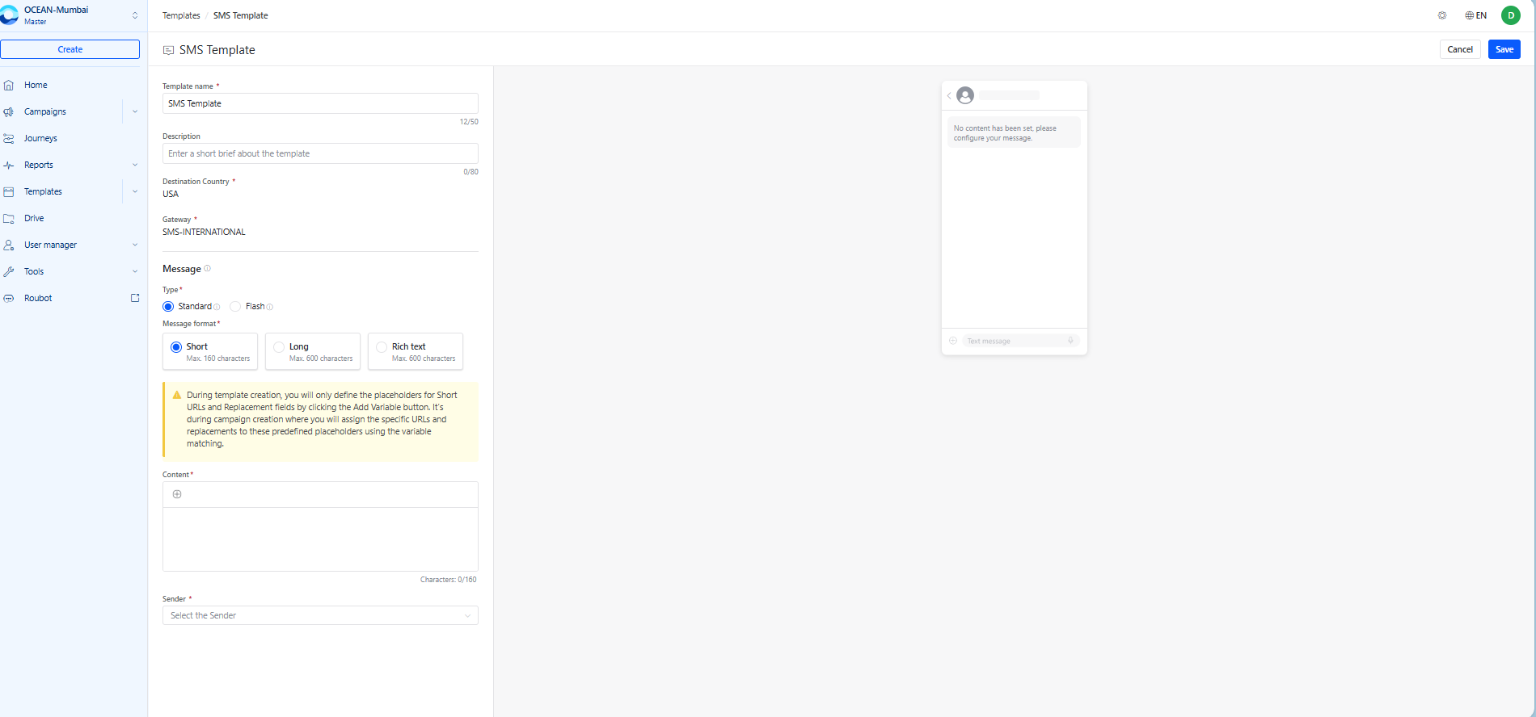Open the Home sidebar icon
1536x717 pixels.
coord(9,85)
